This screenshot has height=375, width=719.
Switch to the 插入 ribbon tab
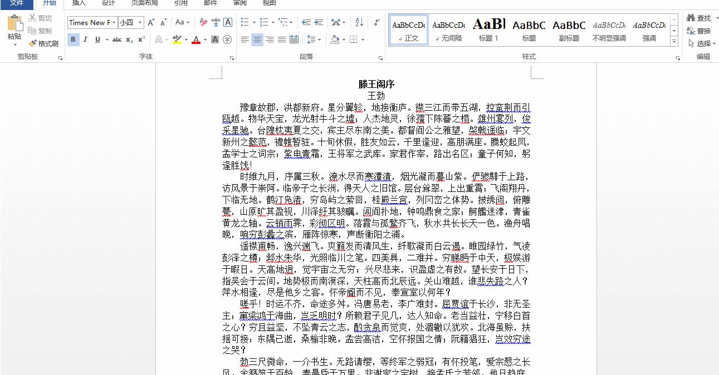point(78,4)
